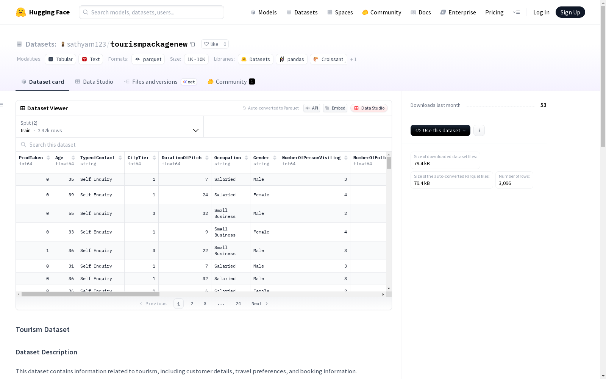This screenshot has height=379, width=606.
Task: Open the Dataset card tab
Action: coord(42,81)
